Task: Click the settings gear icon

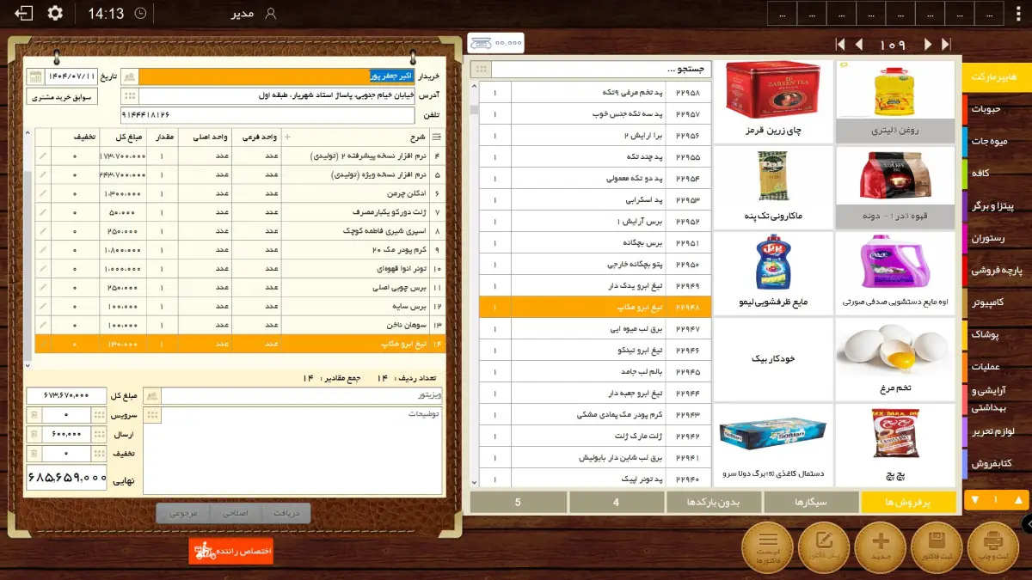Action: (55, 13)
